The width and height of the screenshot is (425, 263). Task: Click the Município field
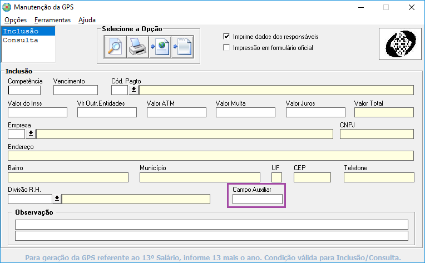(200, 177)
